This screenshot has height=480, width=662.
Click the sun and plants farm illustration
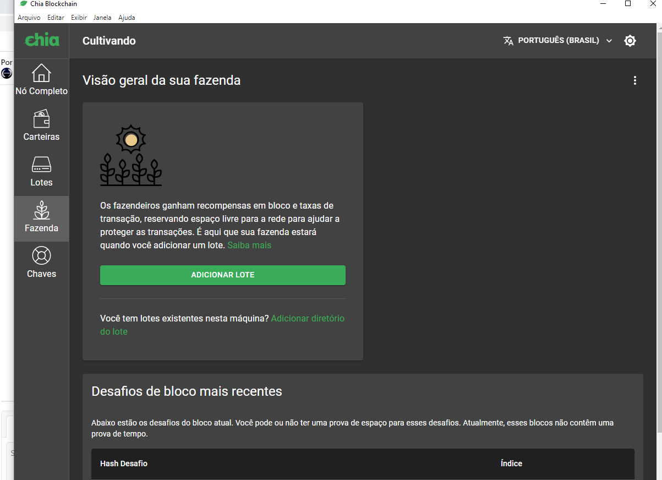click(131, 155)
